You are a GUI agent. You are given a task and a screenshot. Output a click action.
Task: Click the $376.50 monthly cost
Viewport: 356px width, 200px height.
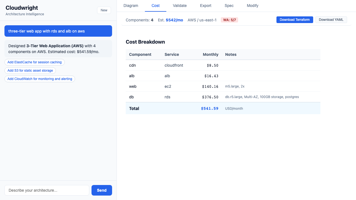(x=210, y=97)
